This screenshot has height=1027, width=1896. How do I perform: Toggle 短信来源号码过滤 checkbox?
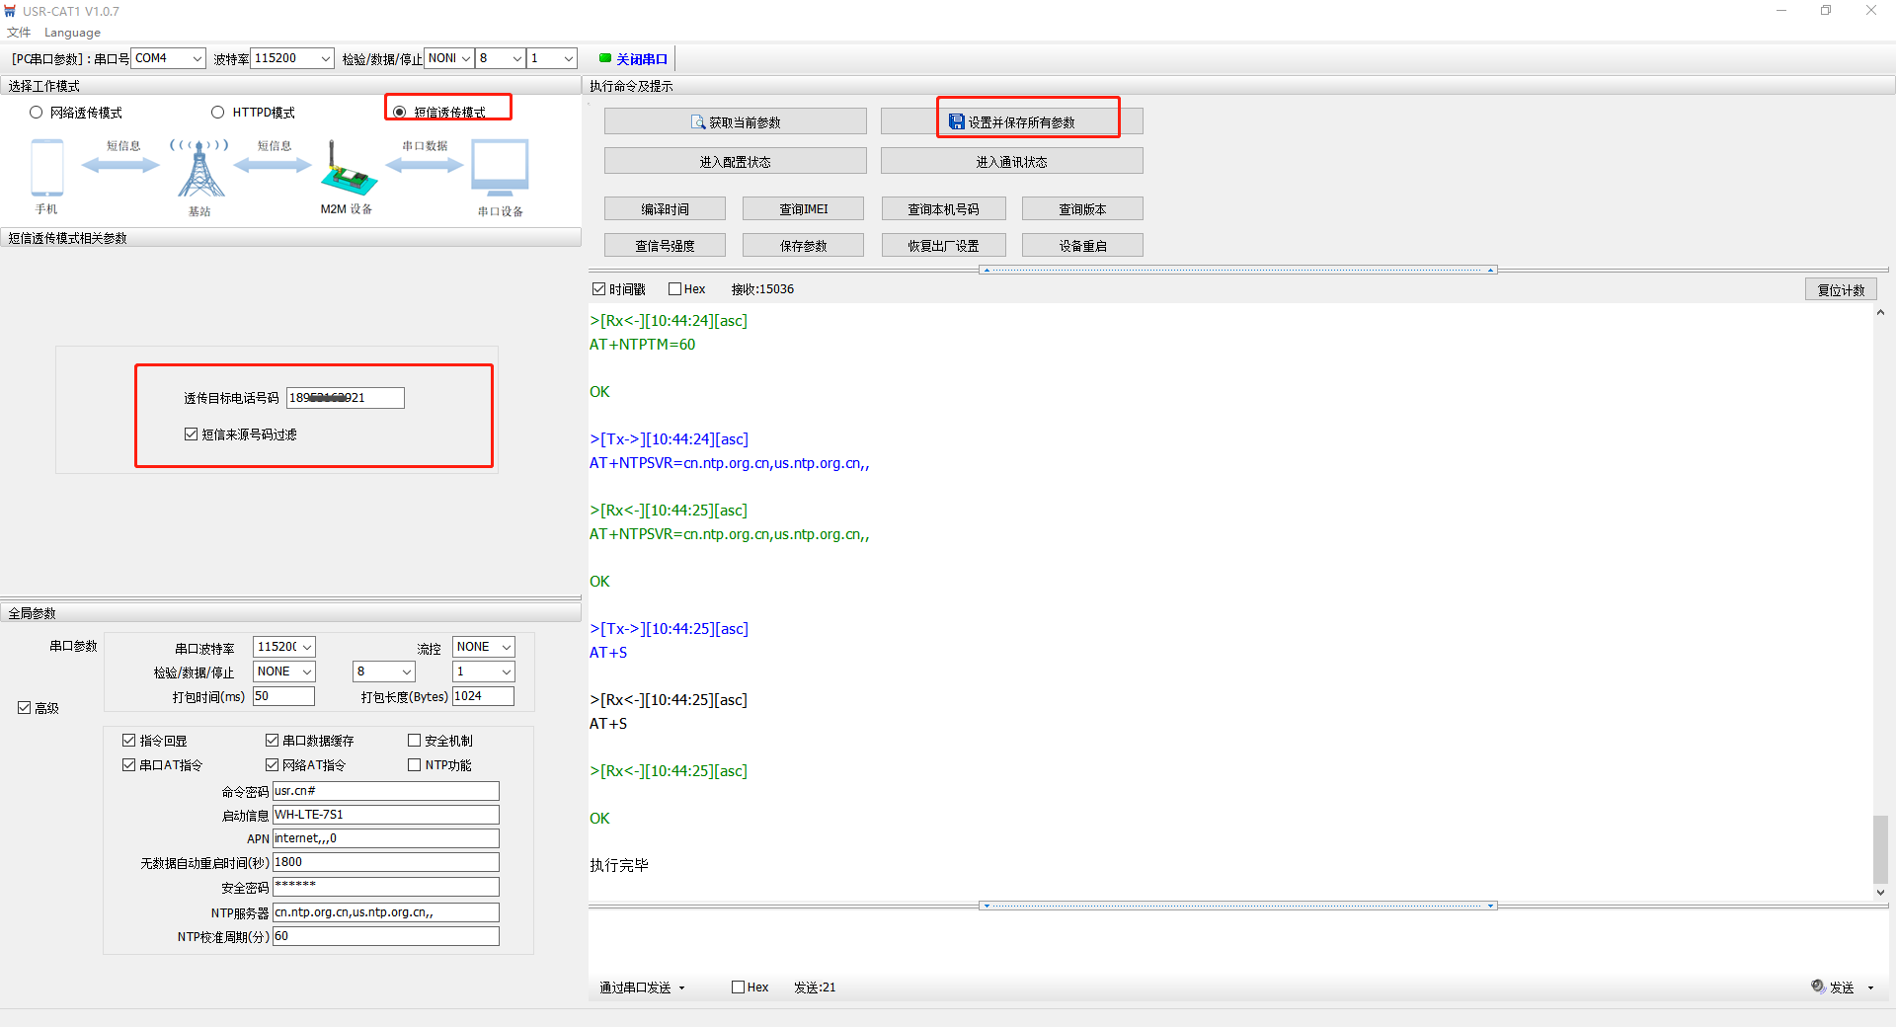coord(191,434)
